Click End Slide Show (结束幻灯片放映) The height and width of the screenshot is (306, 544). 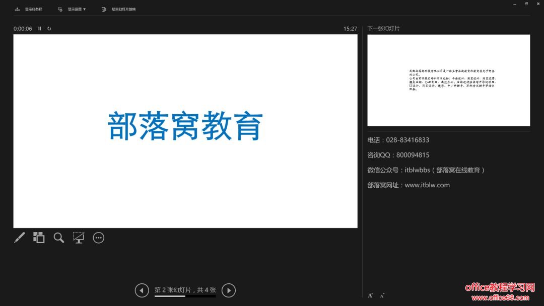[x=119, y=10]
